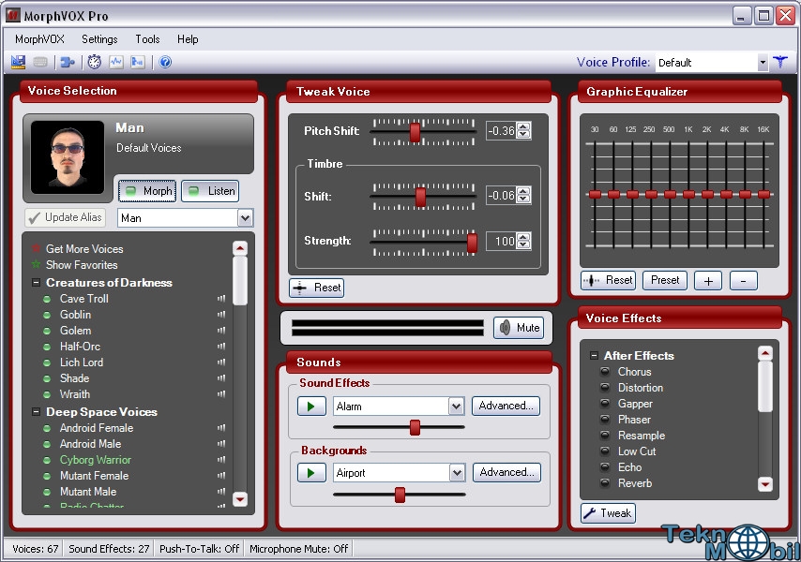801x562 pixels.
Task: Click the Pitch Shift slider handle
Action: pyautogui.click(x=415, y=133)
